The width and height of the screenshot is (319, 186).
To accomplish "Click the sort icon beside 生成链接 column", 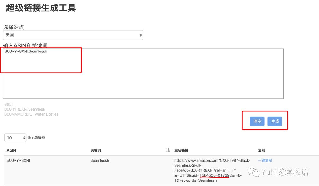I will (167, 150).
